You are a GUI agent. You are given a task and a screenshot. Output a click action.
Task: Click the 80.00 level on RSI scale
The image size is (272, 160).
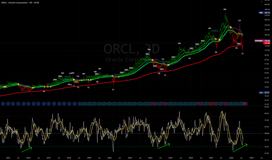click(x=267, y=113)
